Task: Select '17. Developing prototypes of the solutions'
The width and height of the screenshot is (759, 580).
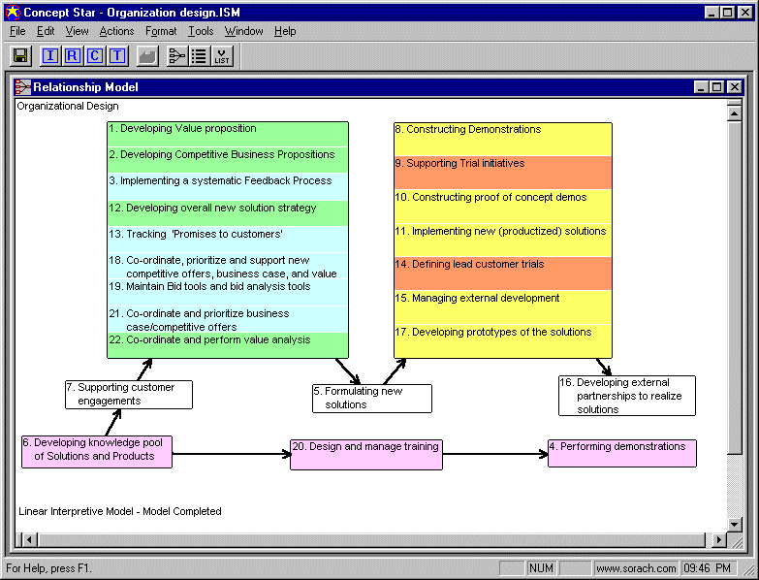Action: tap(503, 341)
